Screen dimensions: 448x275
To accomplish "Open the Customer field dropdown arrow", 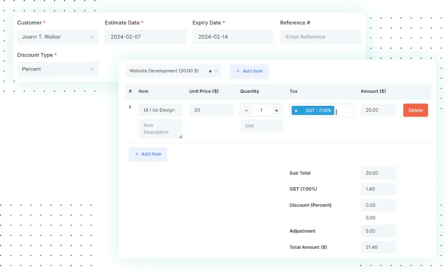I will pyautogui.click(x=93, y=37).
